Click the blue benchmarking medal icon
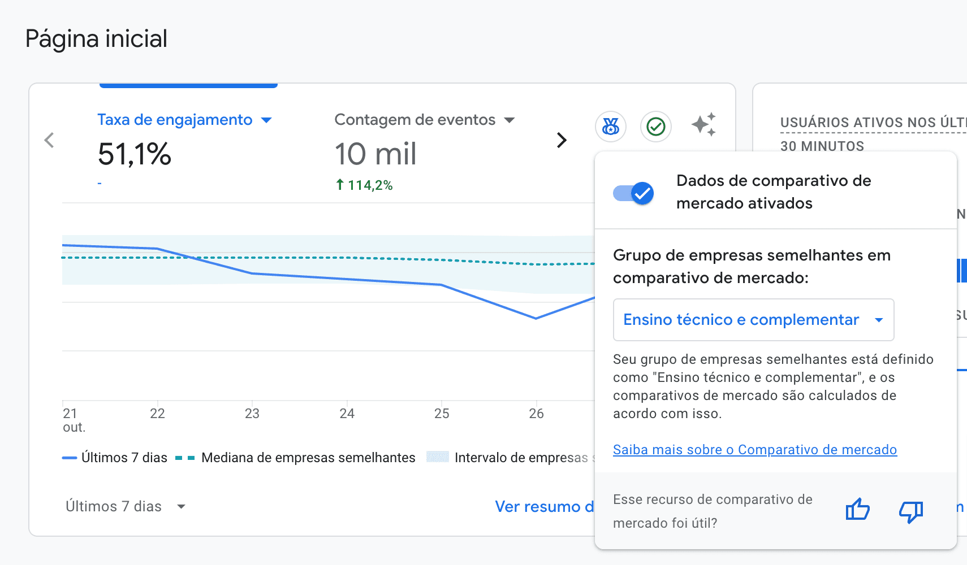Image resolution: width=967 pixels, height=565 pixels. [611, 127]
